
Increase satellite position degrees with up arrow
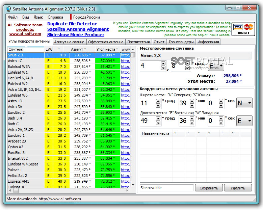click(163, 63)
